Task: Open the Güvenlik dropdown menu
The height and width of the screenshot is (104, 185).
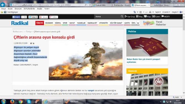Action: click(x=166, y=12)
